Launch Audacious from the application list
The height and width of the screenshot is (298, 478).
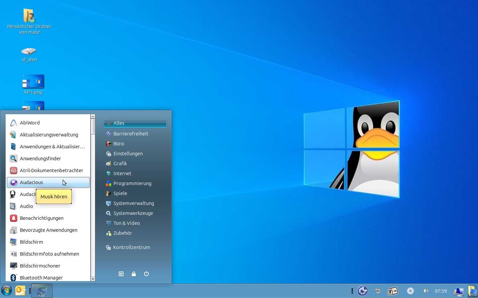click(31, 182)
